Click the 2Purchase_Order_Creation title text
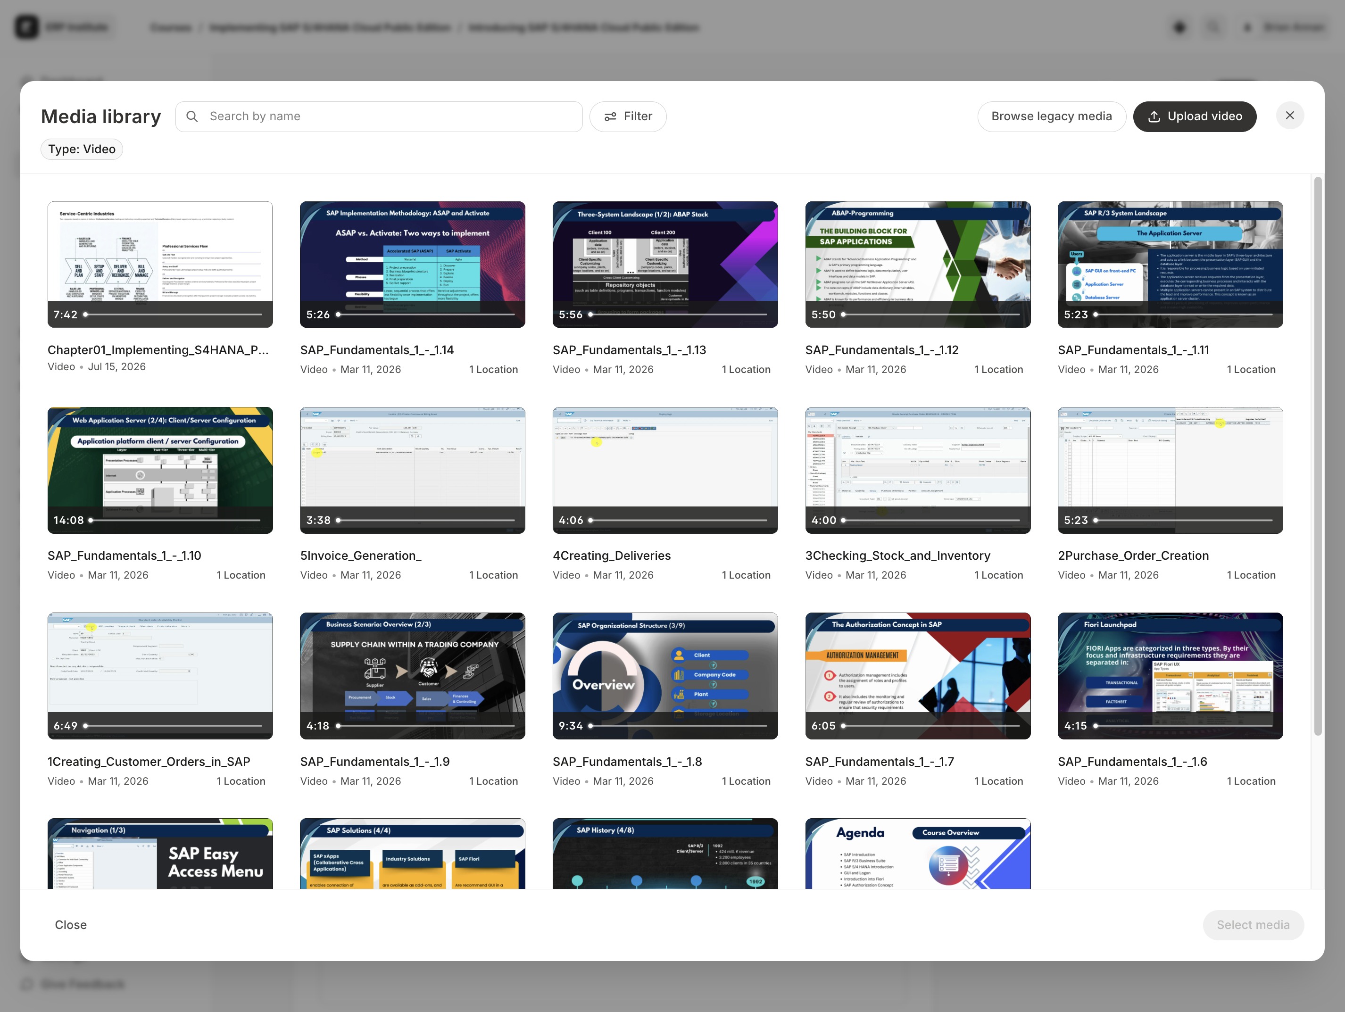1345x1012 pixels. click(1133, 555)
